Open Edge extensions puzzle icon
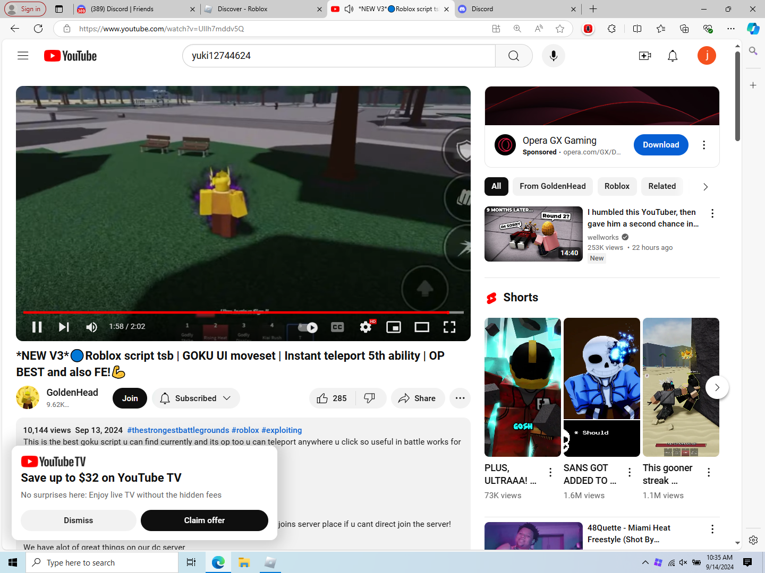This screenshot has height=573, width=765. click(x=611, y=29)
